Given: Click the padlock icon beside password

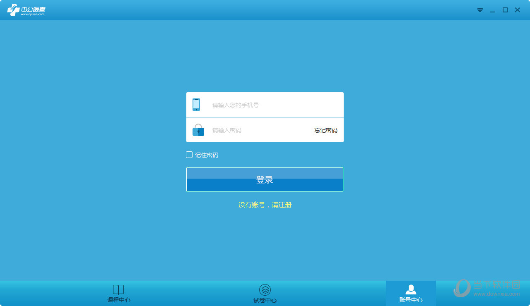Looking at the screenshot, I should [198, 130].
